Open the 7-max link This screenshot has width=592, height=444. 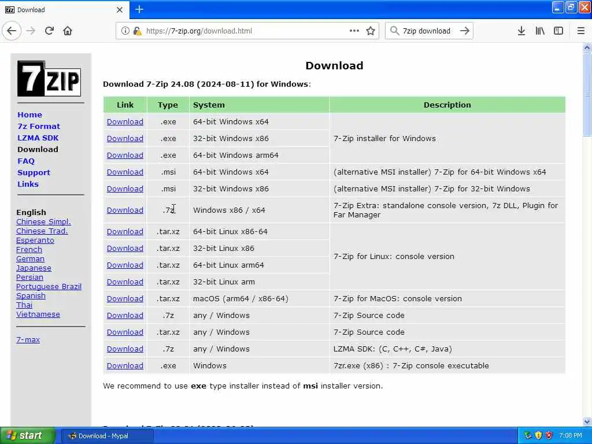point(28,339)
